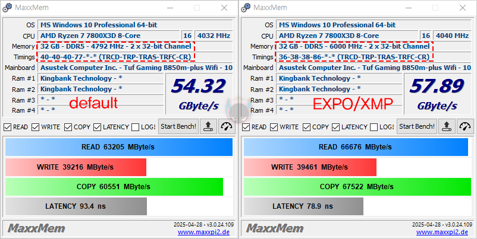Screen dimensions: 477x239
Task: Uncheck WRITE checkbox in right window
Action: [x=274, y=127]
